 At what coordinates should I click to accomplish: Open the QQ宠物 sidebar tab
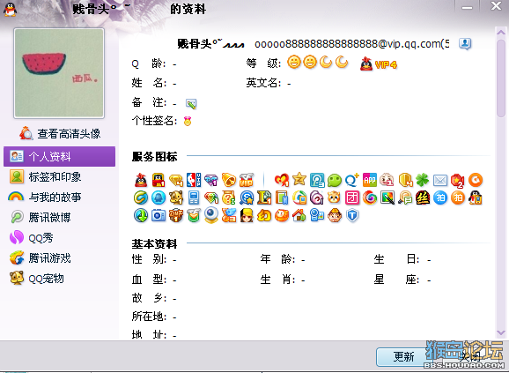coord(59,279)
